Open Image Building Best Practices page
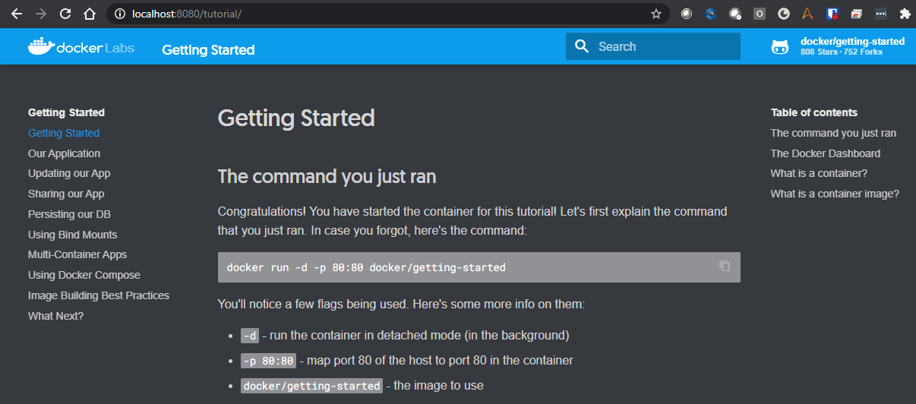The width and height of the screenshot is (916, 404). click(x=99, y=295)
